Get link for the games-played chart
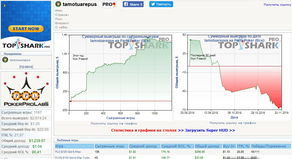Image resolution: width=292 pixels, height=159 pixels. [114, 124]
